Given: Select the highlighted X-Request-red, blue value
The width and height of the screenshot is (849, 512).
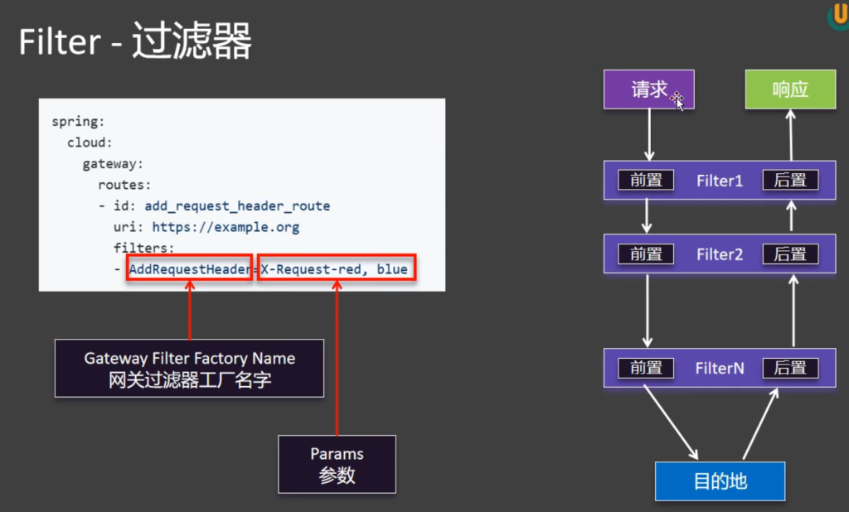Looking at the screenshot, I should coord(336,269).
